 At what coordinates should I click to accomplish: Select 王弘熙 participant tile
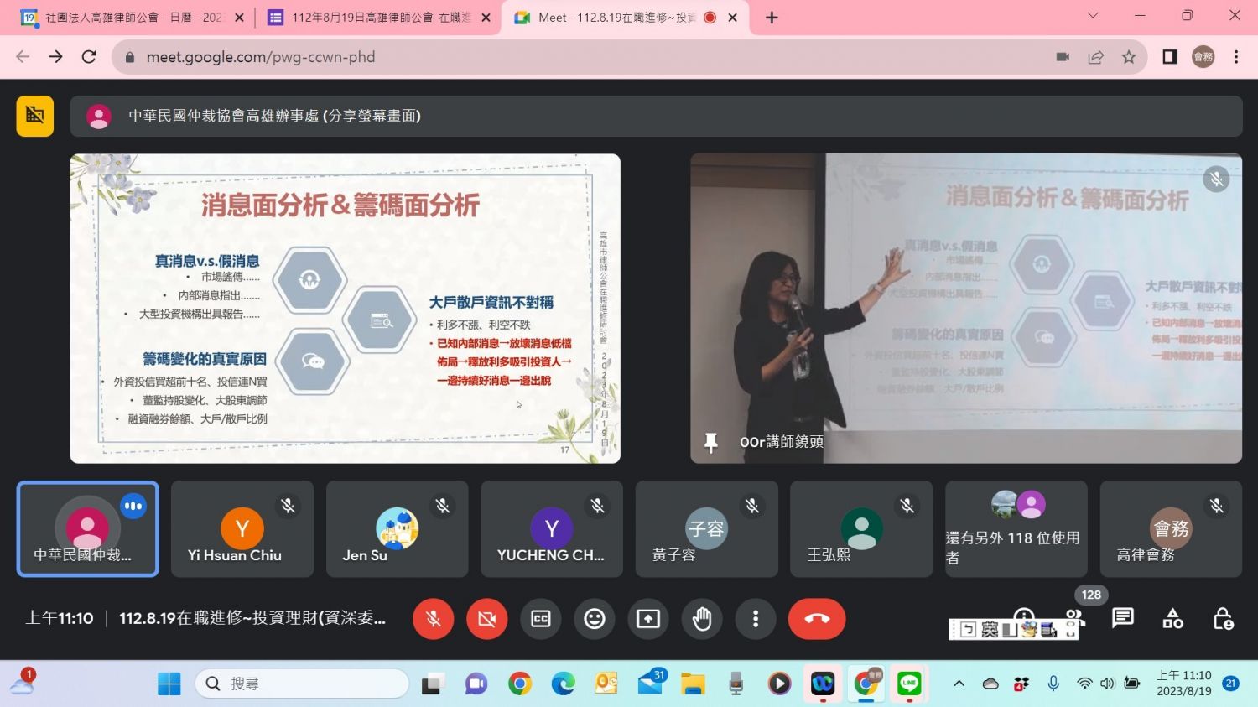[861, 529]
